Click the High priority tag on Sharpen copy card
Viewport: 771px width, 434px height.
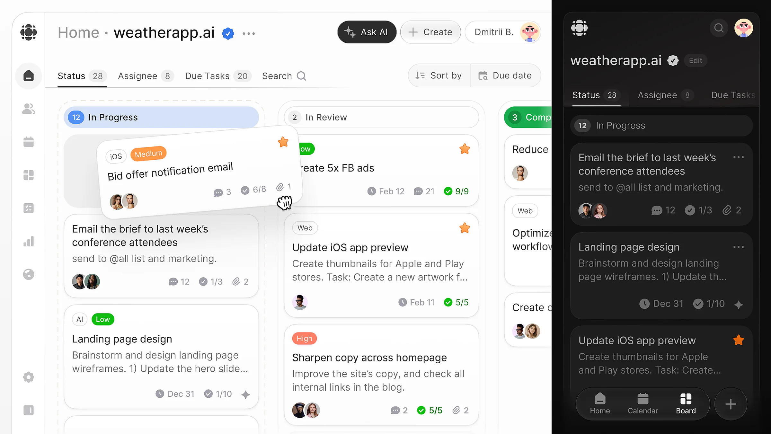(x=304, y=339)
